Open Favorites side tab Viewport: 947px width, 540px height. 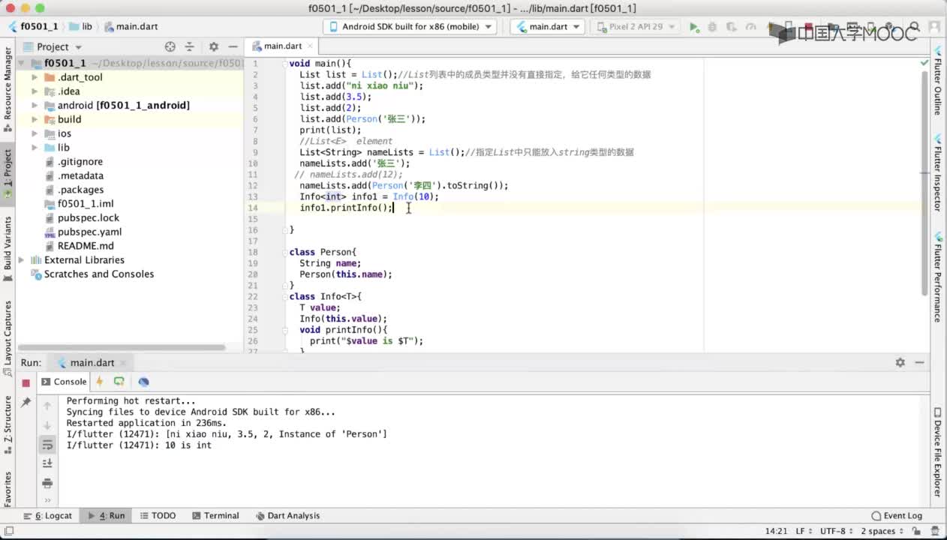(x=8, y=488)
